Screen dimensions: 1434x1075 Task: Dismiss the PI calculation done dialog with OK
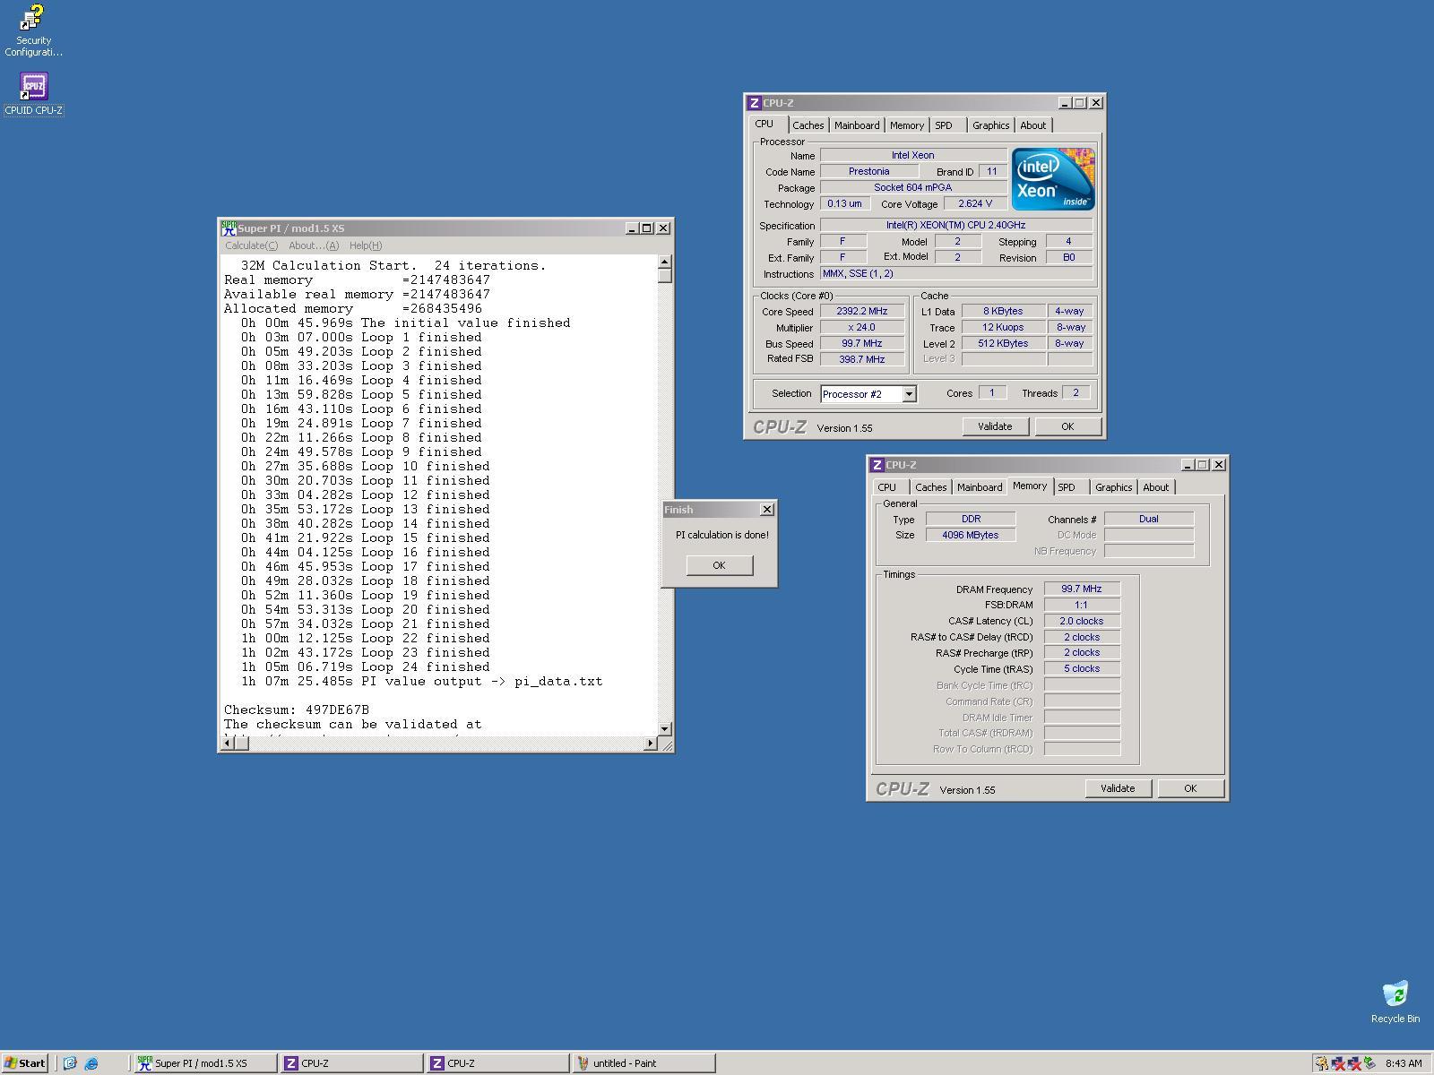pos(719,565)
